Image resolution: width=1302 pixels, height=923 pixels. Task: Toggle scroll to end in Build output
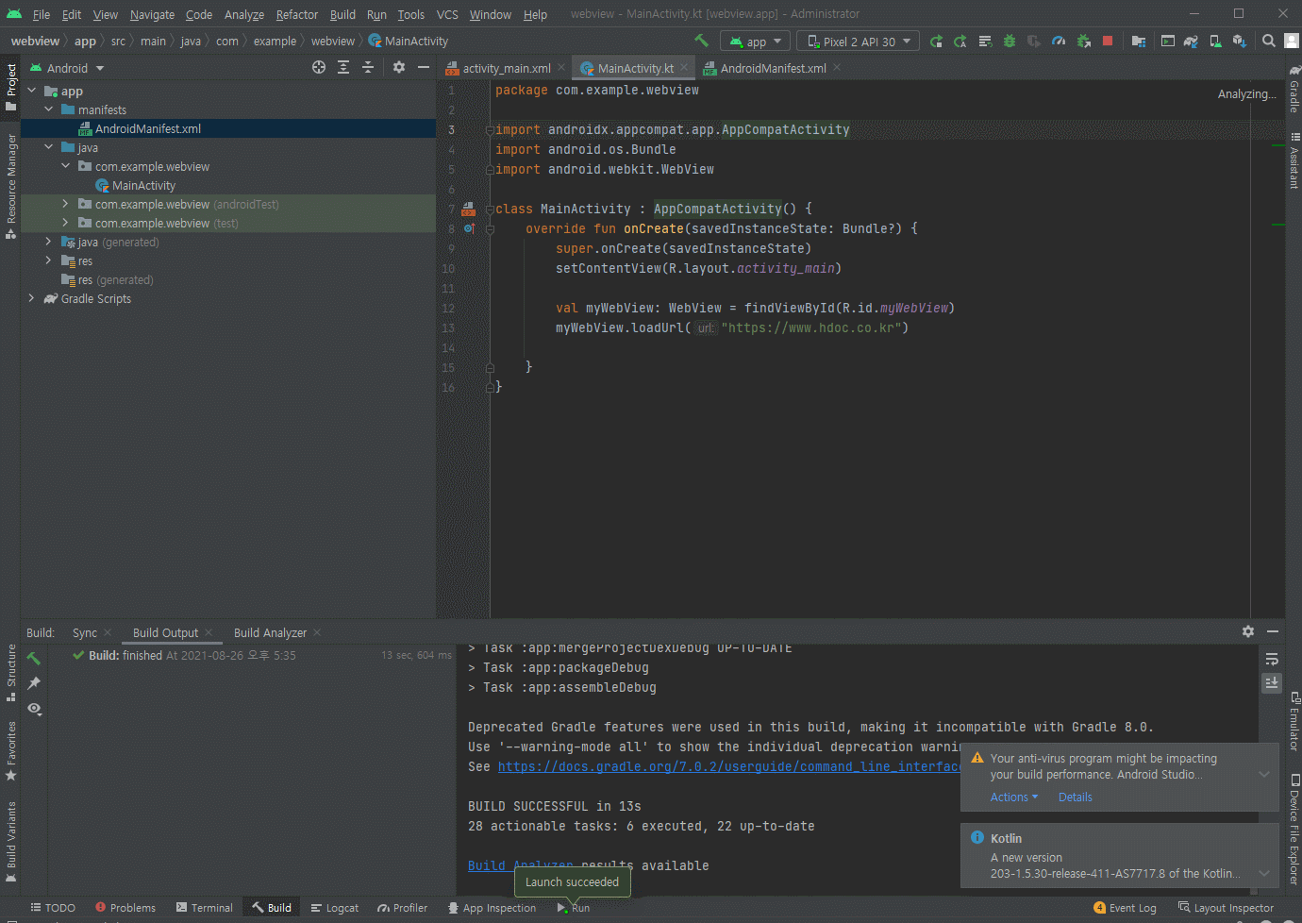pyautogui.click(x=1272, y=682)
